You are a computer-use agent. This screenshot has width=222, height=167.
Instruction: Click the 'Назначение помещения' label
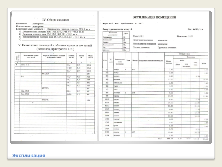(x=143, y=40)
